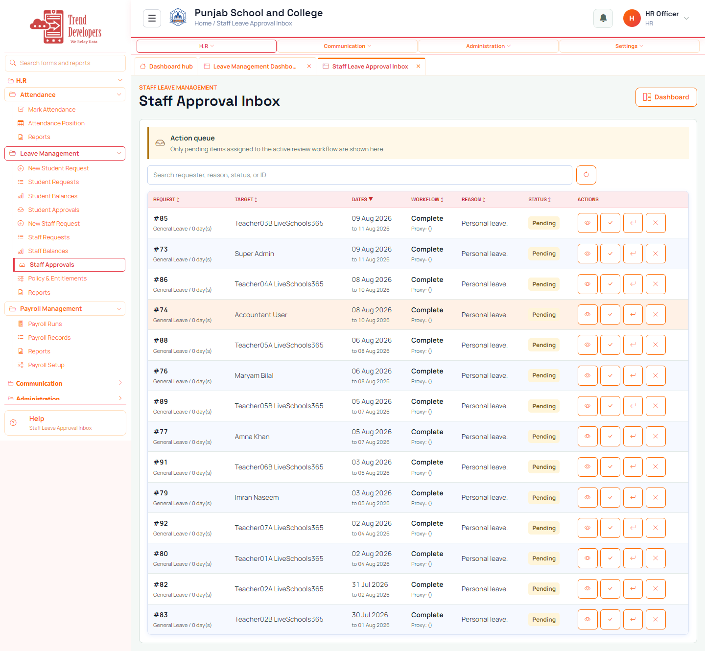This screenshot has width=705, height=651.
Task: Open Payroll Runs in sidebar
Action: pyautogui.click(x=45, y=324)
